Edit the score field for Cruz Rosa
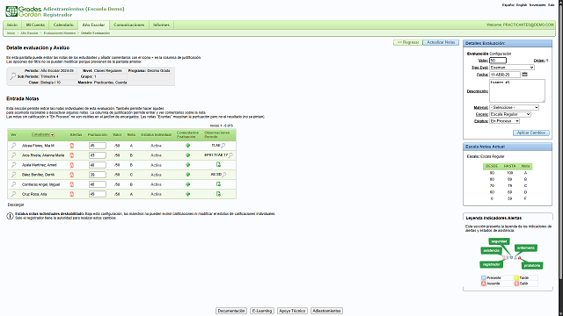The height and width of the screenshot is (316, 563). tap(98, 194)
